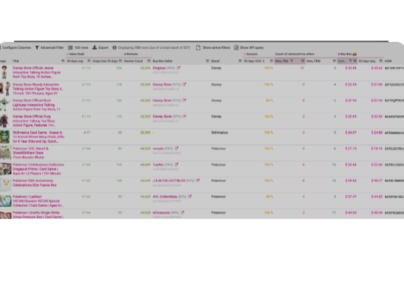Image resolution: width=404 pixels, height=303 pixels.
Task: Click the Jessie figure product thumbnail
Action: (x=4, y=72)
